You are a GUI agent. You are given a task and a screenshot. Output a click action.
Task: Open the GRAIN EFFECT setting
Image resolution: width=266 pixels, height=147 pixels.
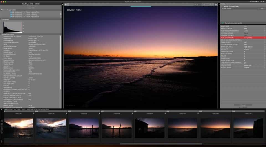point(243,42)
